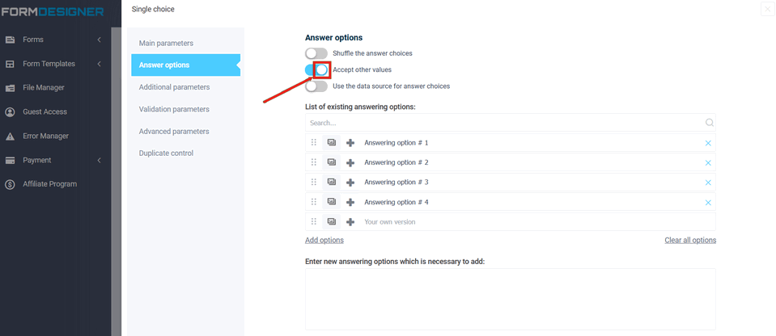The image size is (776, 336).
Task: Click image icon in Your own version row
Action: point(332,221)
